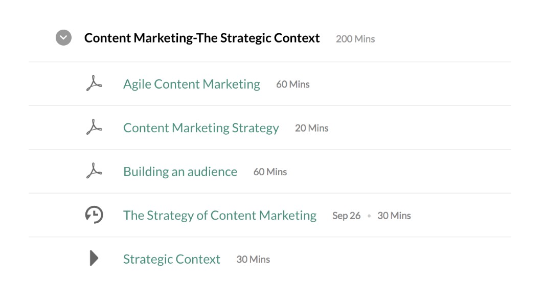
Task: Click the Sep 26 date label
Action: (346, 216)
